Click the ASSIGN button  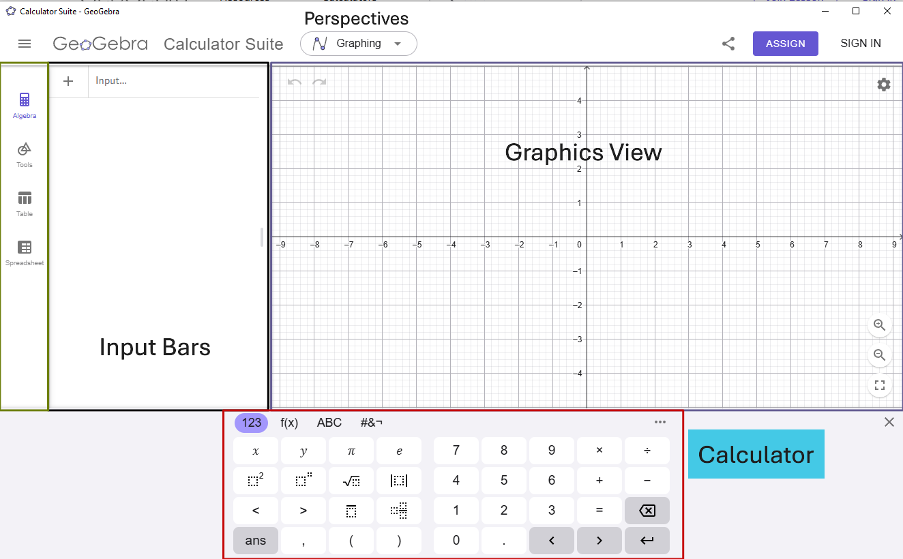click(x=785, y=43)
